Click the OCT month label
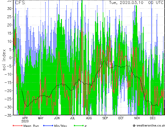Screen dimensions: 165x127 coord(121,118)
